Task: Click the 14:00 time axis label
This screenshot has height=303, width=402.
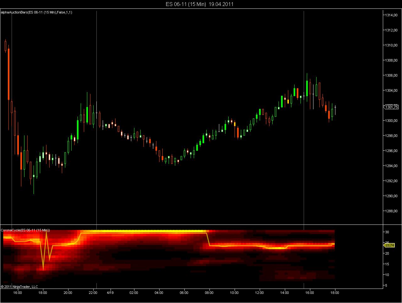Action: click(285, 293)
